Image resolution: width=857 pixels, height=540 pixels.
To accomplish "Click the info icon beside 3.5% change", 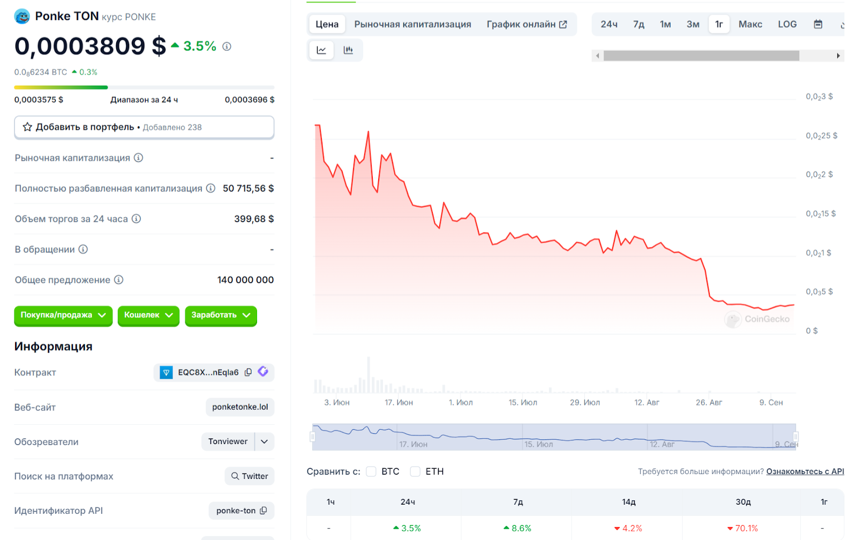I will point(227,47).
